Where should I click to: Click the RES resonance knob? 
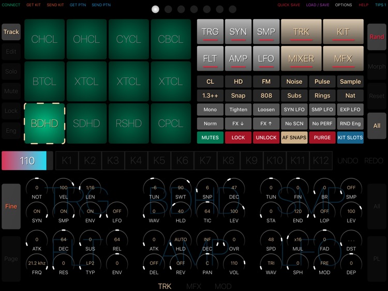pos(64,264)
